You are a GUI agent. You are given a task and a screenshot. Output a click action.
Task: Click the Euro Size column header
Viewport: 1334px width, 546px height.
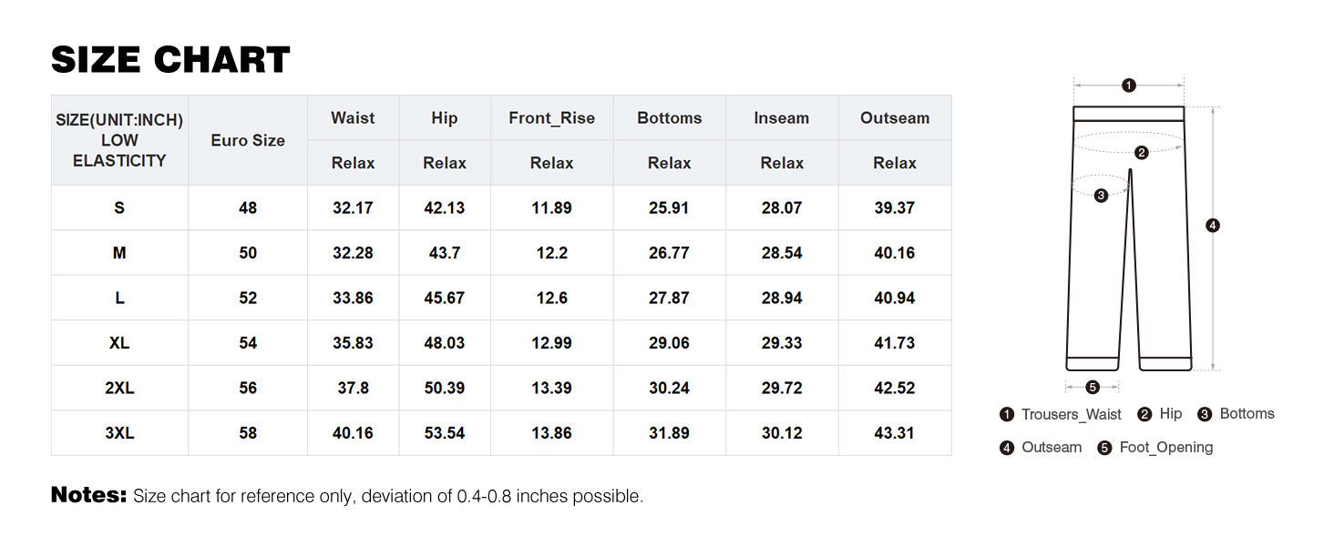248,140
